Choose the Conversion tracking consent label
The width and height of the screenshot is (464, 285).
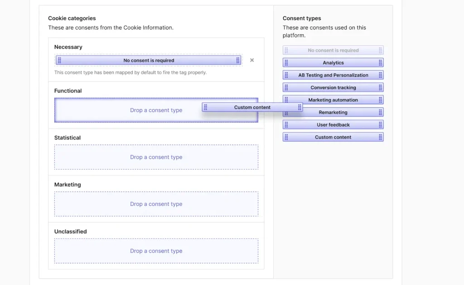[333, 88]
